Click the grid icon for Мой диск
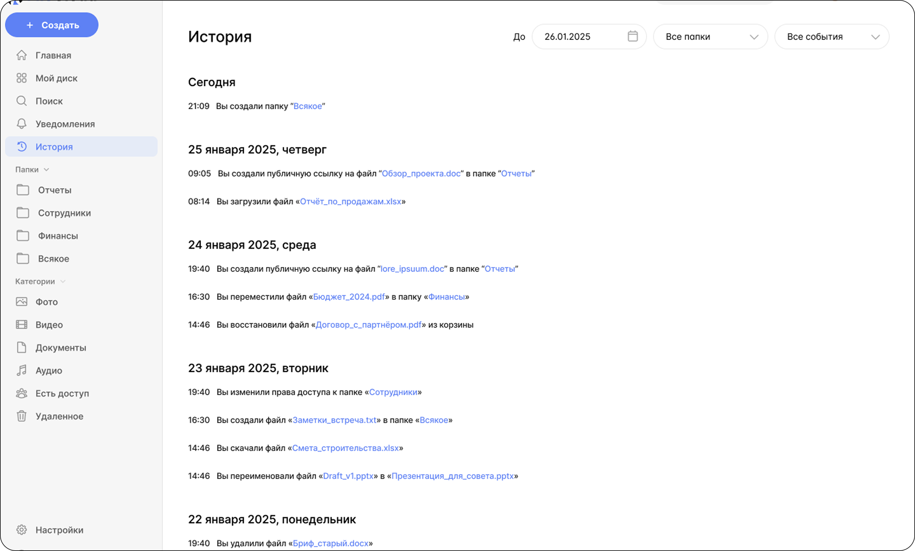The width and height of the screenshot is (915, 551). point(22,78)
